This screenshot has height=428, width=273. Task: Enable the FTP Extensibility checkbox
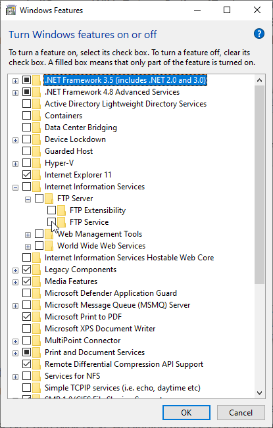(x=51, y=210)
